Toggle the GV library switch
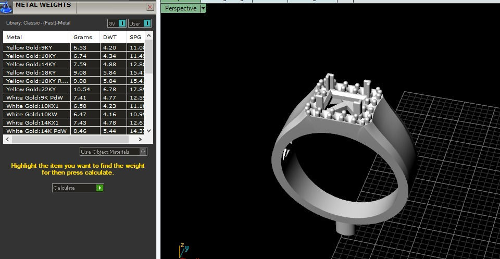This screenshot has width=500, height=259. [117, 23]
